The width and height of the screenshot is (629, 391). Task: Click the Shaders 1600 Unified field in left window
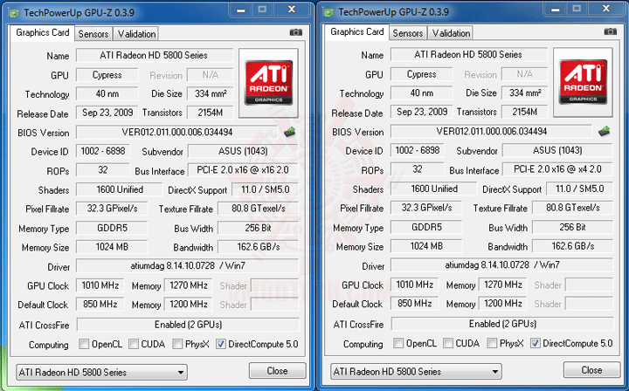point(120,189)
